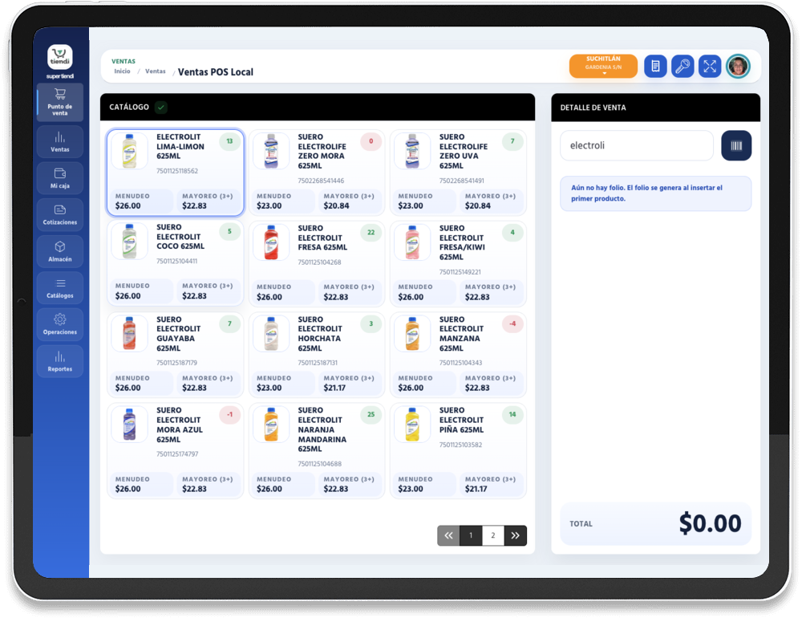The height and width of the screenshot is (618, 802).
Task: Select page 1 in pagination
Action: (471, 535)
